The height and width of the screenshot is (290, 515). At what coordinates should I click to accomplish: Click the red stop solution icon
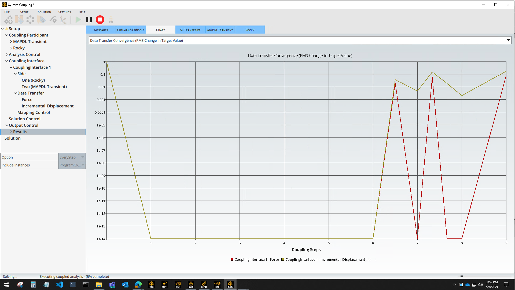pyautogui.click(x=100, y=19)
